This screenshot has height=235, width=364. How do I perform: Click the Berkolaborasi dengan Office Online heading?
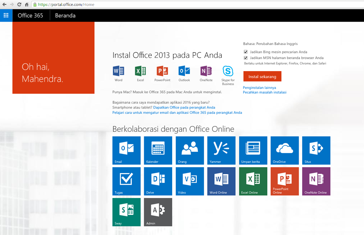(173, 129)
